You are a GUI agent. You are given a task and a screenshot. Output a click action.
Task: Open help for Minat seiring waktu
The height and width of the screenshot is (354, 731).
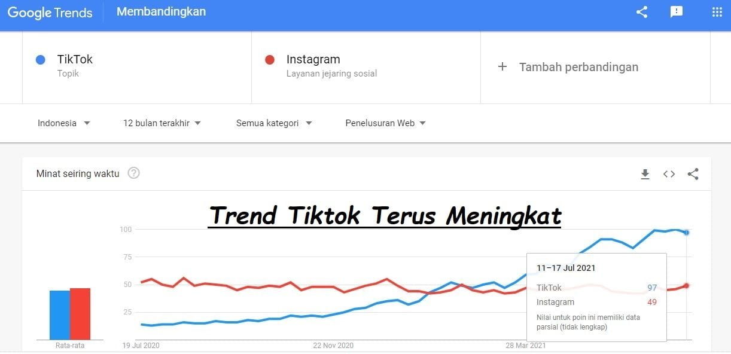point(134,173)
